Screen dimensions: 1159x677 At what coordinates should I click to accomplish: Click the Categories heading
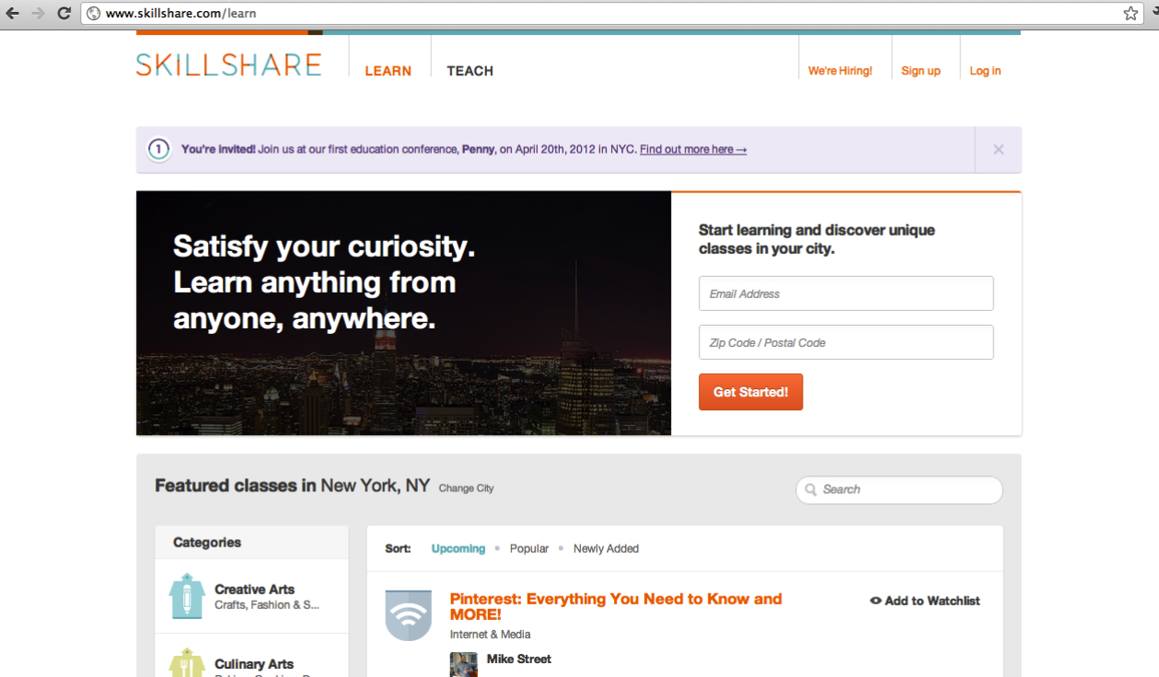[207, 543]
